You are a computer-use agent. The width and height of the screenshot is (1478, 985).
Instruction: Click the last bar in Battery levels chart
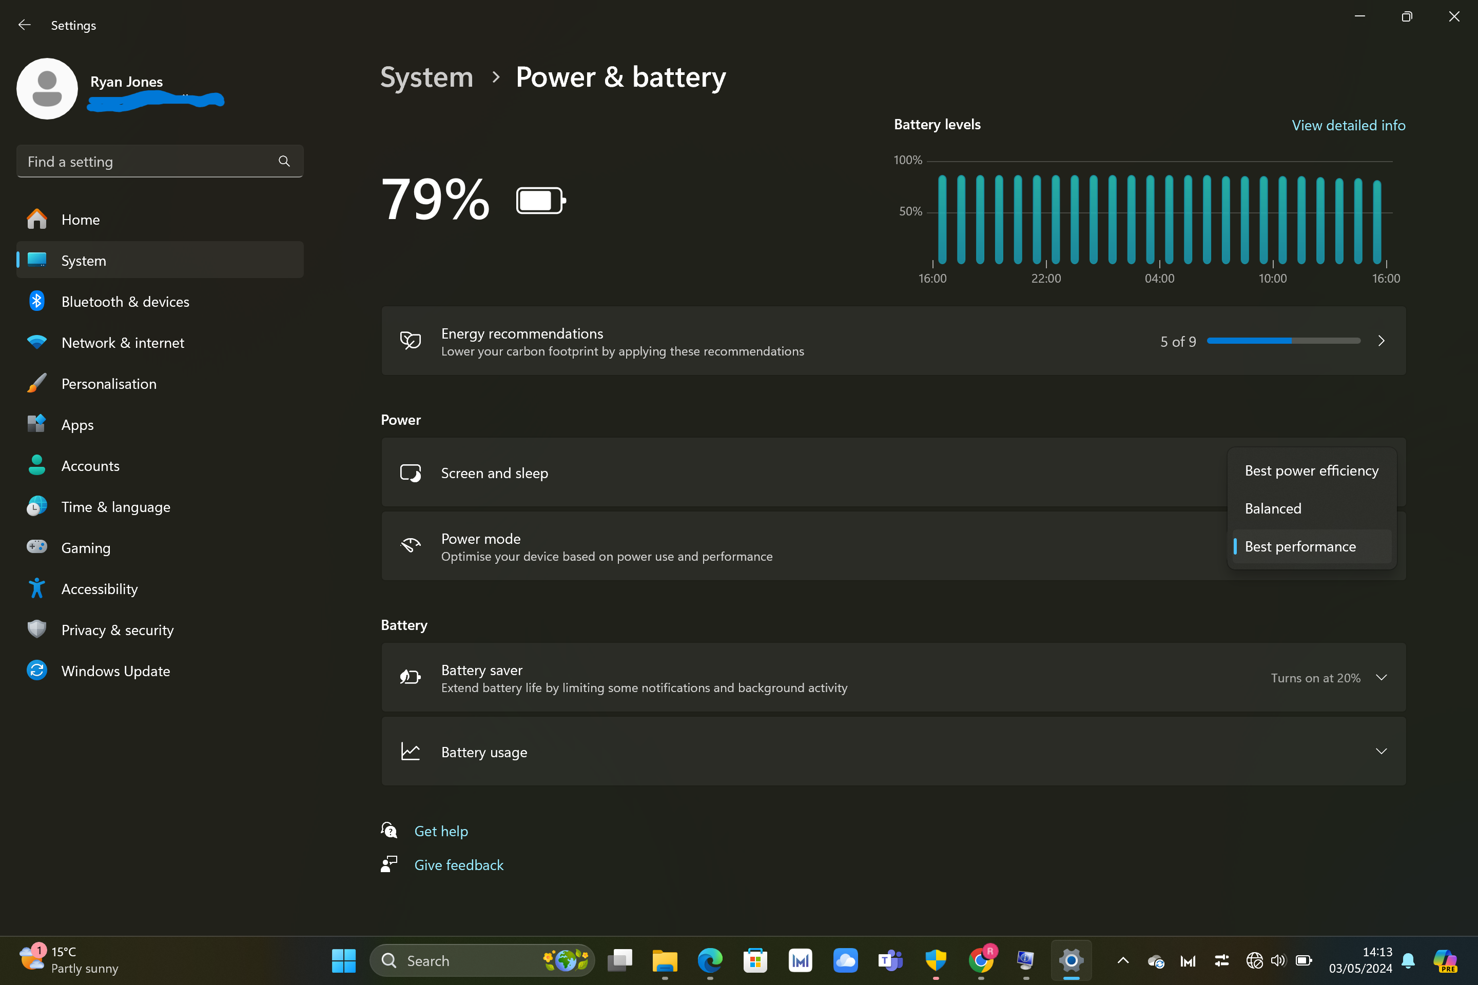(x=1377, y=221)
